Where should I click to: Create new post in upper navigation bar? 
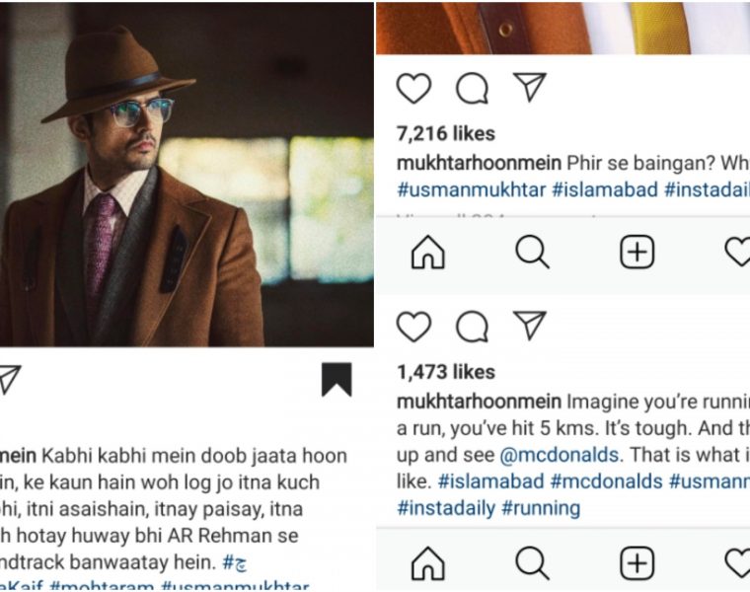[637, 254]
